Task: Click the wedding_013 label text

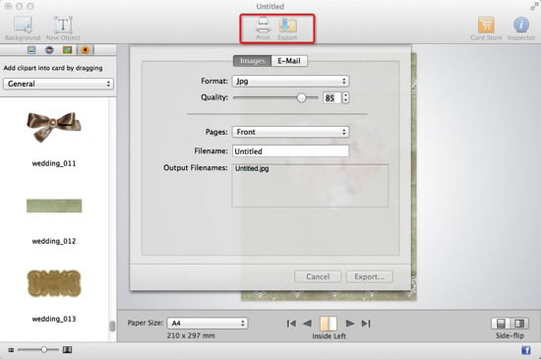Action: [54, 319]
